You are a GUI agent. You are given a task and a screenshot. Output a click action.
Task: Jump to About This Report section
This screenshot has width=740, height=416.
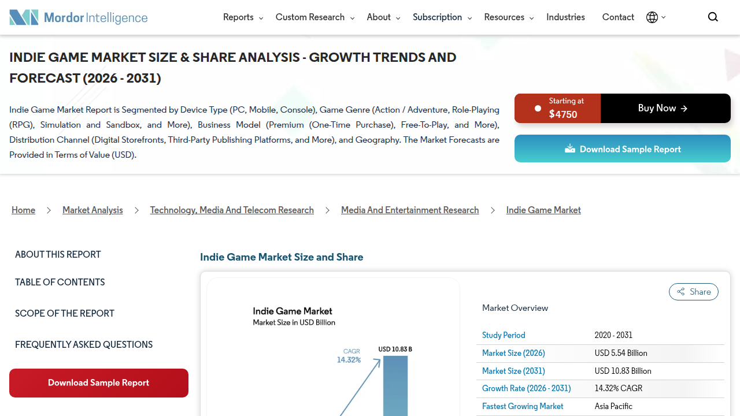tap(58, 255)
